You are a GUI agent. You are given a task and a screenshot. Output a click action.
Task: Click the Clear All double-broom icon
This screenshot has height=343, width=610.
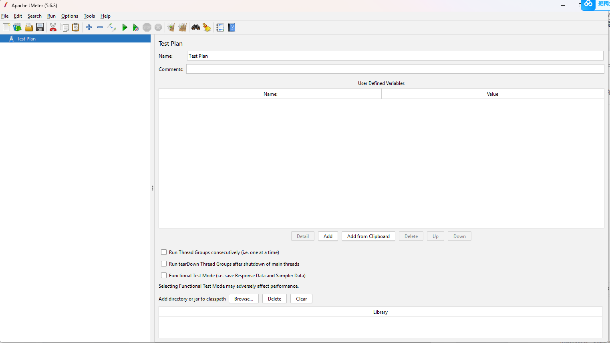[x=183, y=27]
